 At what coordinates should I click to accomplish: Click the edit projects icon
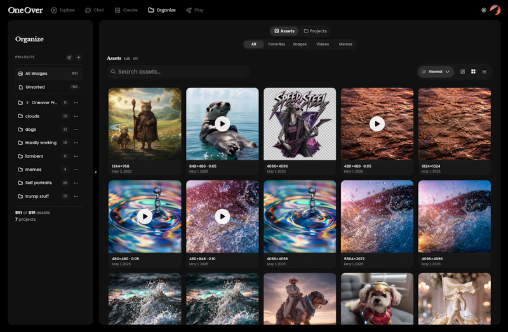pos(69,57)
